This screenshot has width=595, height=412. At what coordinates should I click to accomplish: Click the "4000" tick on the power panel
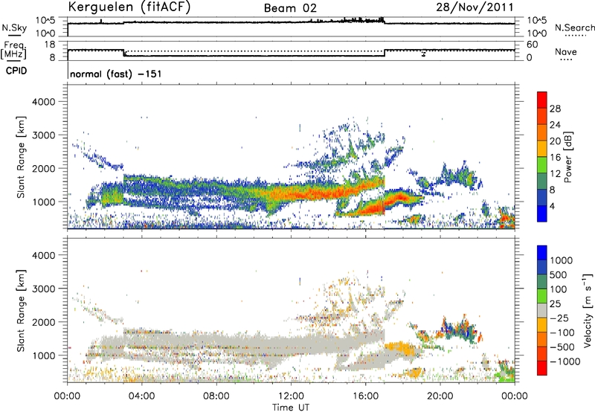click(44, 102)
